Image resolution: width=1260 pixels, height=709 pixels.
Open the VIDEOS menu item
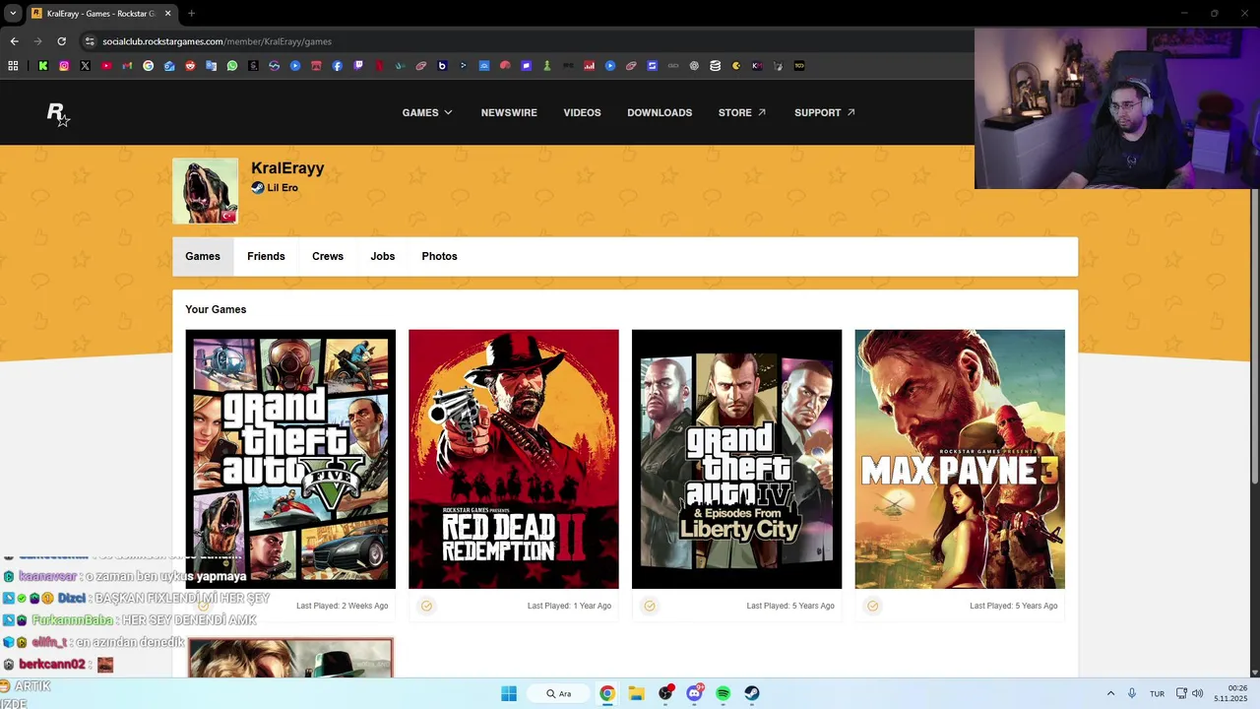(582, 112)
